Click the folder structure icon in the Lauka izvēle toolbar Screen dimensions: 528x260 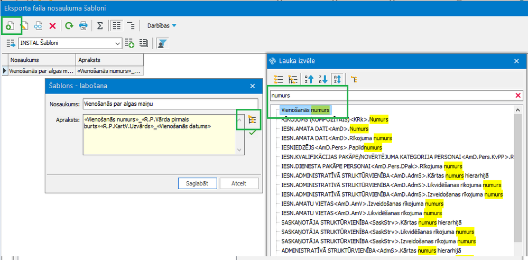coord(354,79)
